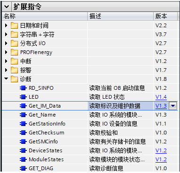Collapse the 诊断 folder arrow
This screenshot has height=173, width=180.
pyautogui.click(x=6, y=79)
